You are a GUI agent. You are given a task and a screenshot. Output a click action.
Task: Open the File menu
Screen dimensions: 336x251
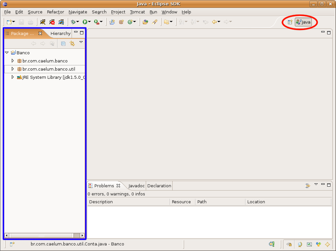click(x=7, y=12)
